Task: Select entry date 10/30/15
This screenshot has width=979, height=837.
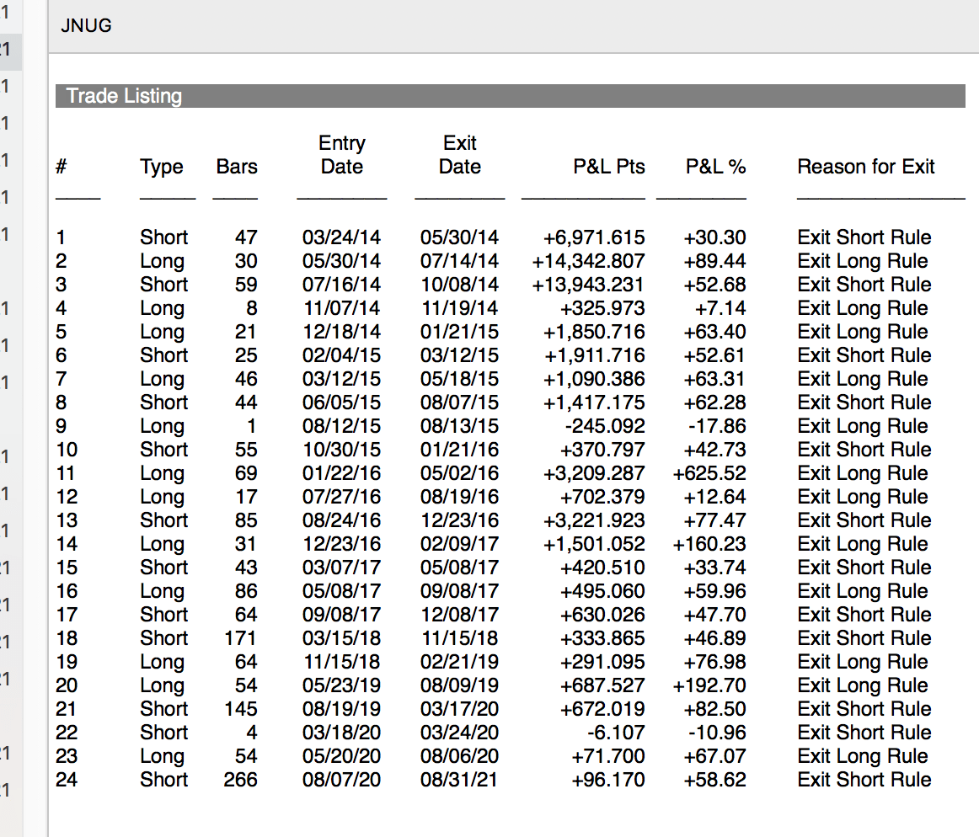Action: pos(341,450)
